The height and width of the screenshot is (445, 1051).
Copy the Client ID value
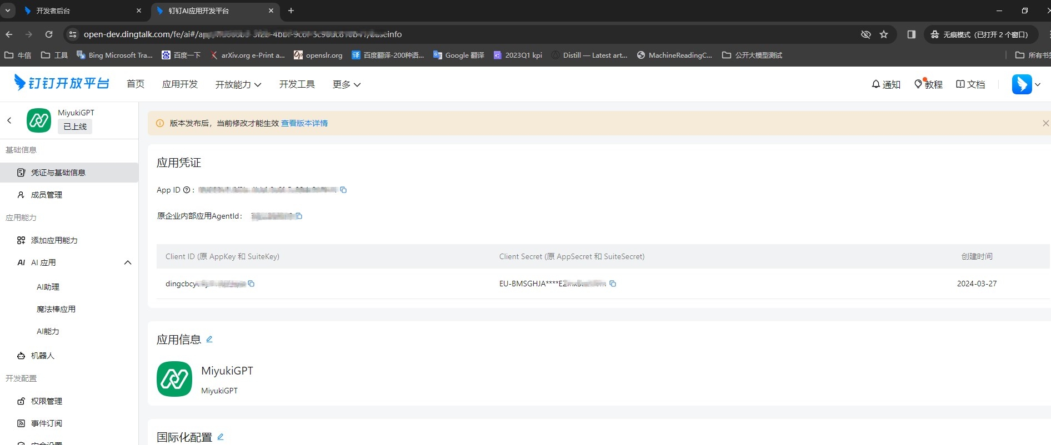(251, 284)
